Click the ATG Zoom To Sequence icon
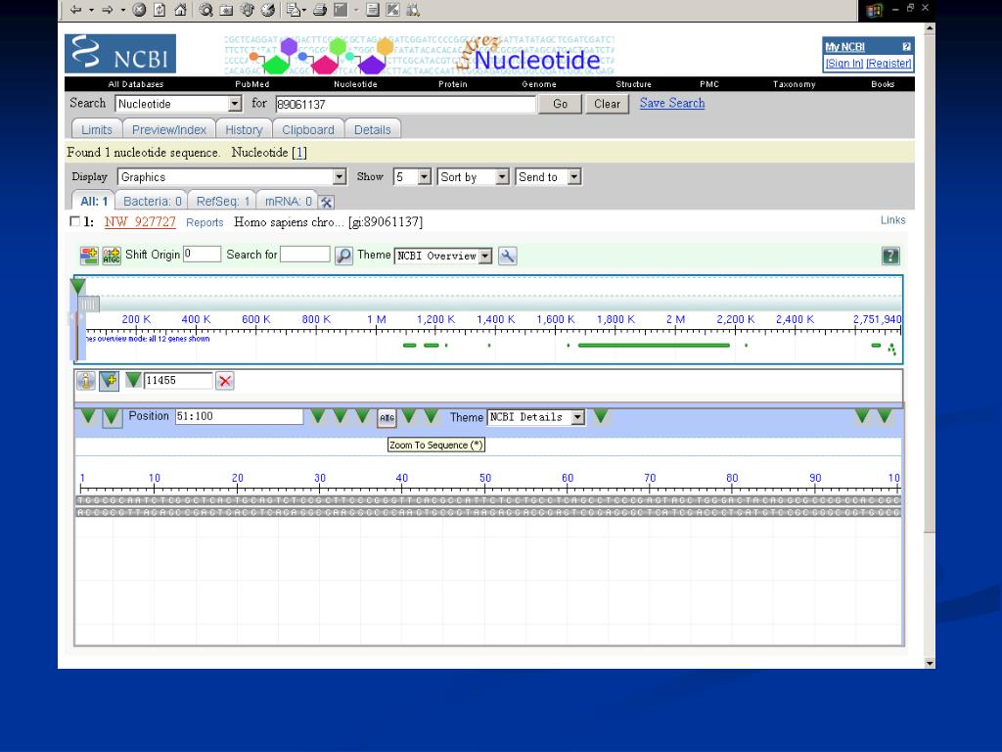 [387, 417]
